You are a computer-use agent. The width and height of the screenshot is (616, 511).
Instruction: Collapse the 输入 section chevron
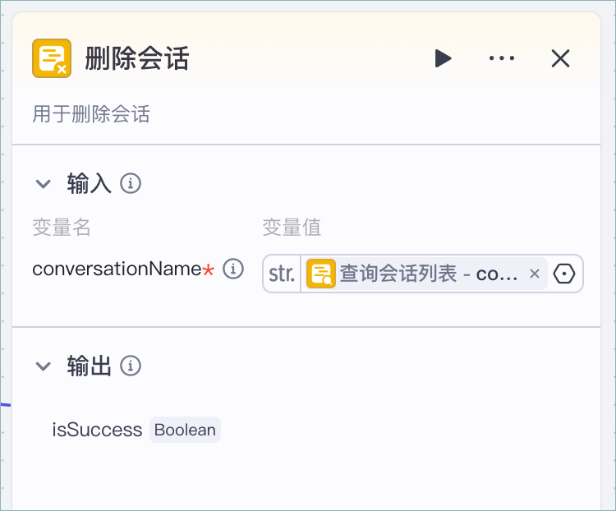[44, 183]
